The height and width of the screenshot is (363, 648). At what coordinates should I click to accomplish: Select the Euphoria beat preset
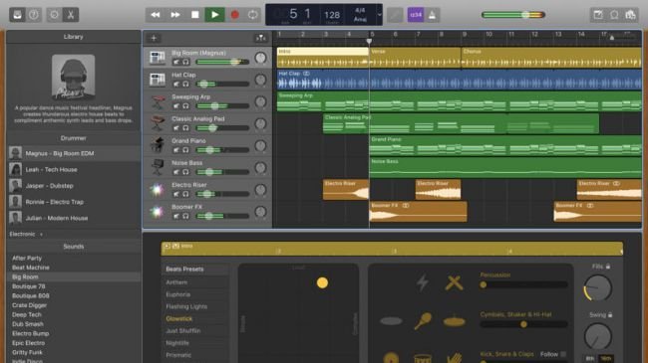[194, 294]
